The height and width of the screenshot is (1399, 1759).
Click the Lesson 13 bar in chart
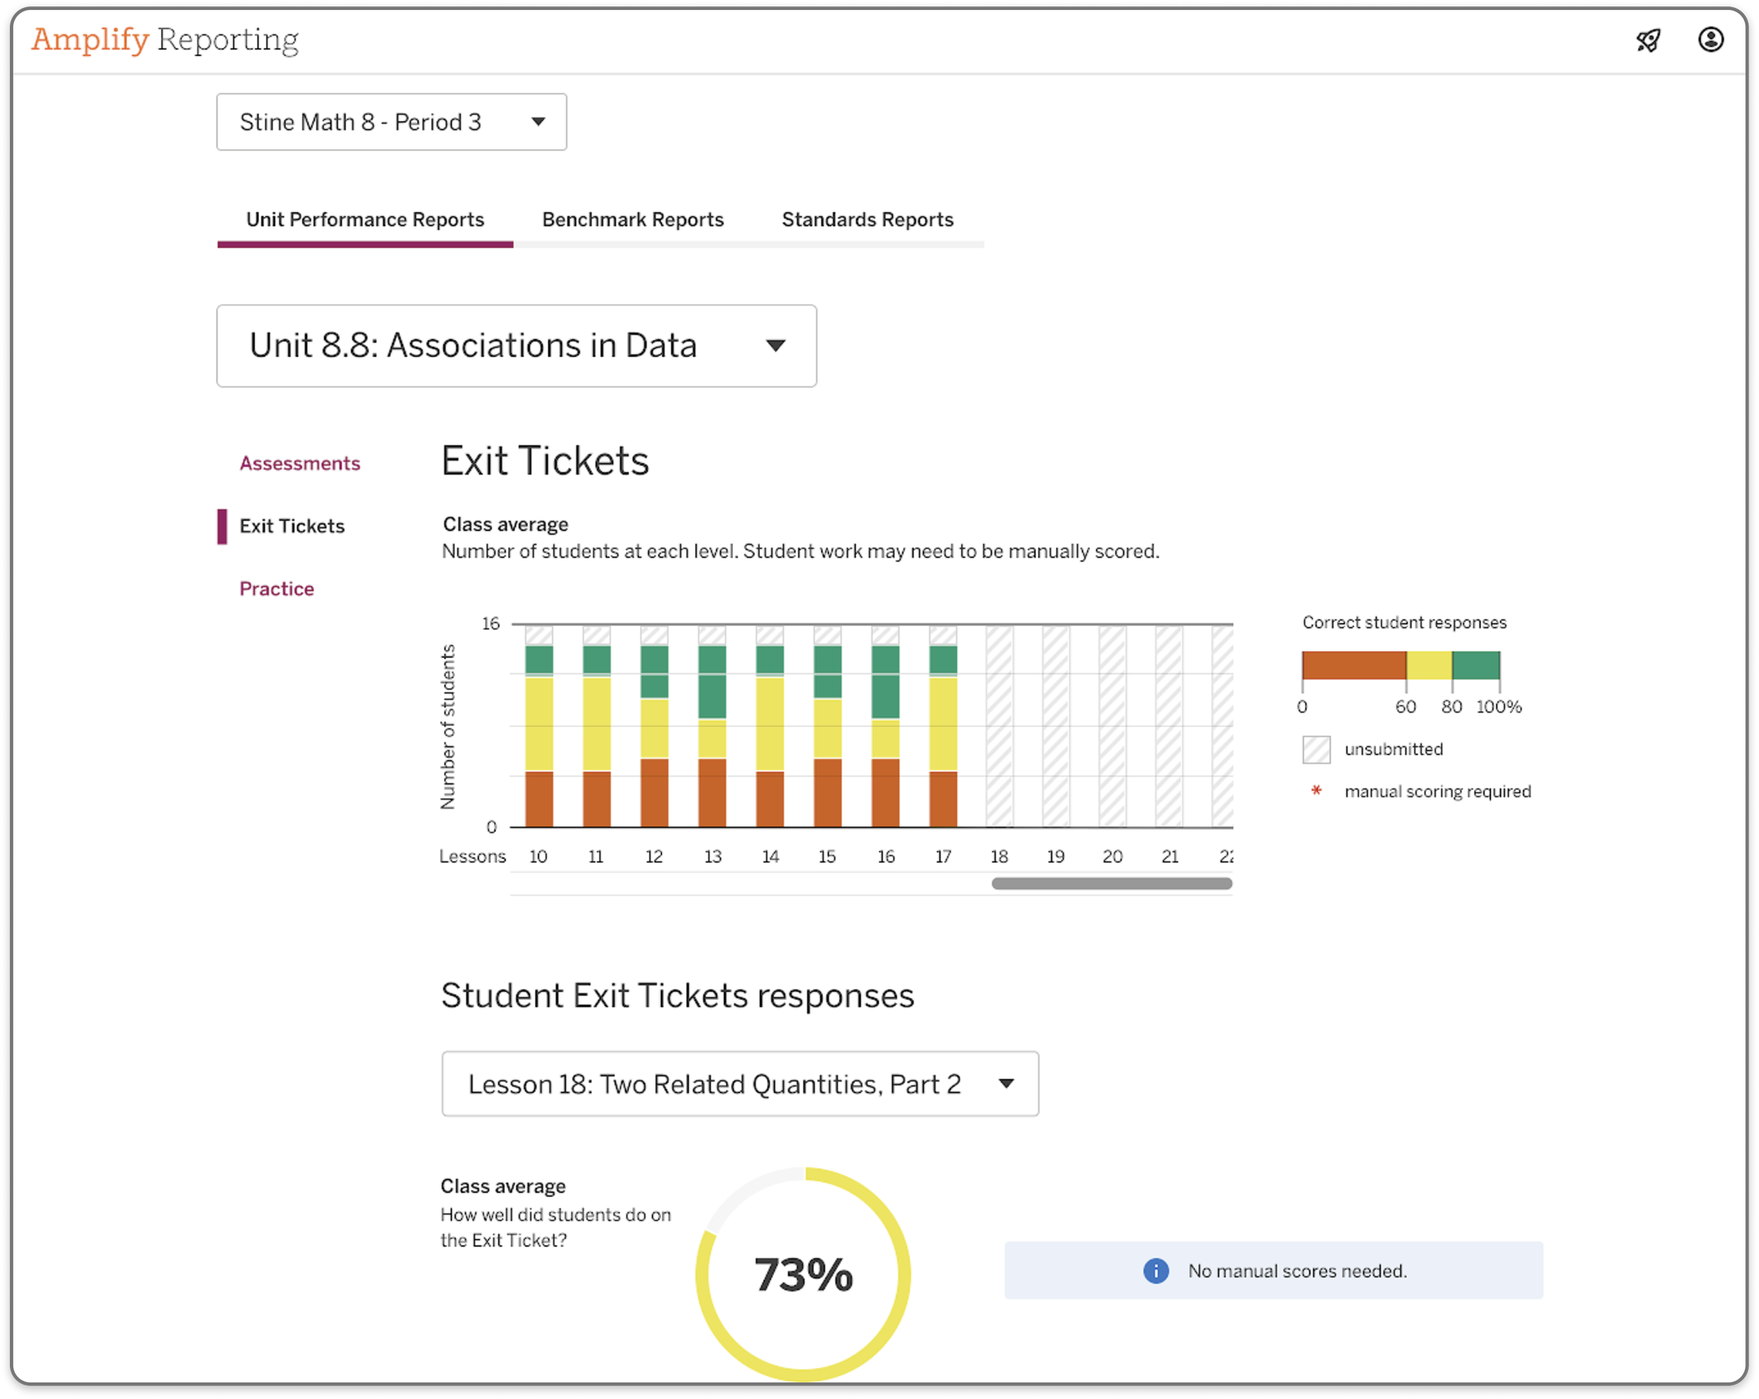[711, 726]
